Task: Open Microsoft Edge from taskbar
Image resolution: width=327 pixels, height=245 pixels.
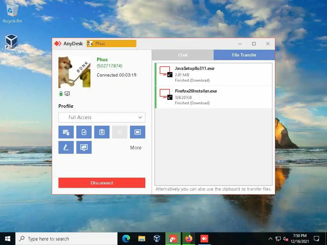Action: coord(126,239)
